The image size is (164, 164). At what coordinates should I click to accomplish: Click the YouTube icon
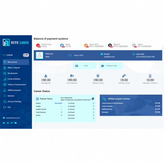tap(16, 123)
